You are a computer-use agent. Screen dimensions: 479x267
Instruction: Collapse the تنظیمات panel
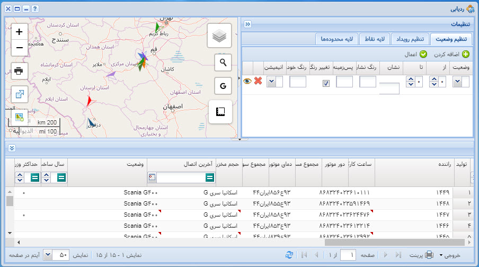[x=247, y=24]
